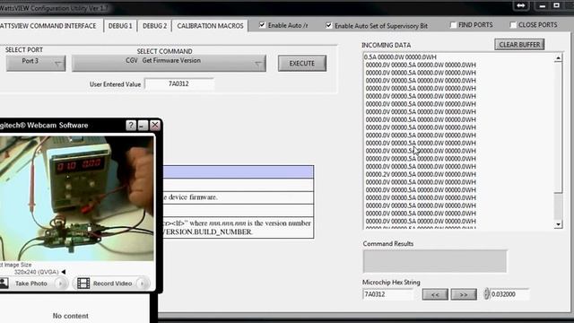Toggle Enable Auto Set of Supervisory Bit

coord(329,25)
